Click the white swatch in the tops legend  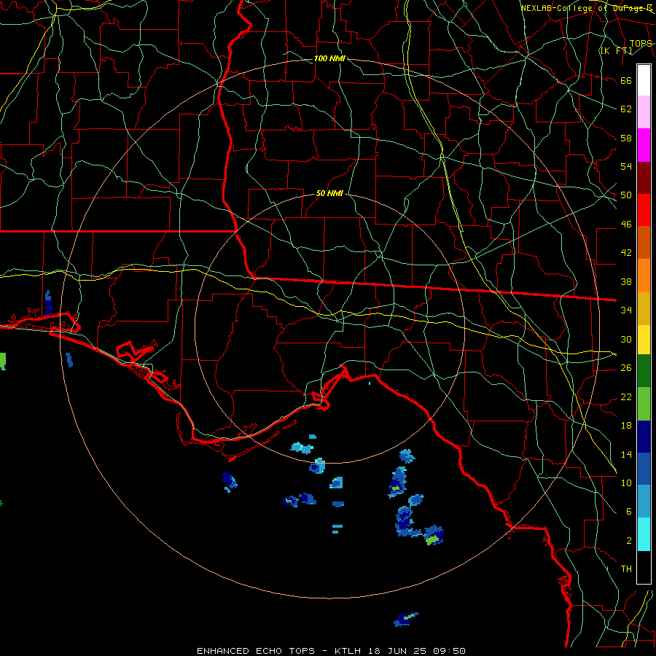pos(644,80)
